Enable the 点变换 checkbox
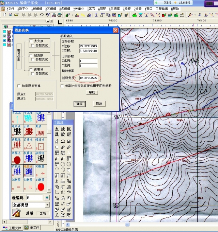The width and height of the screenshot is (218, 232). (x=31, y=41)
